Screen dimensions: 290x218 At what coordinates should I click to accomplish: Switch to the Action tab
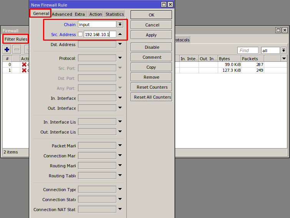tap(96, 14)
